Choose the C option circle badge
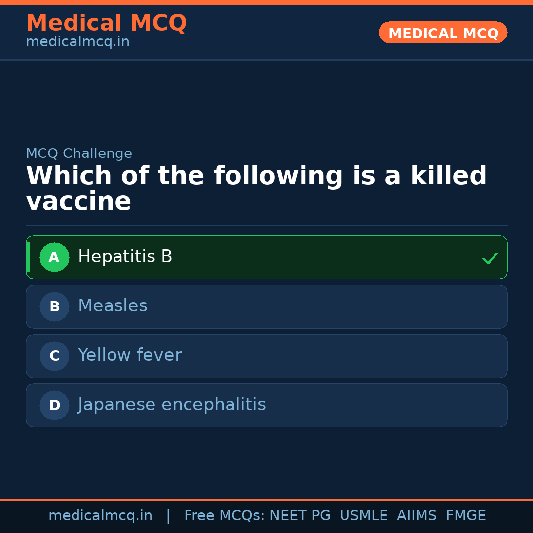The width and height of the screenshot is (533, 533). coord(54,356)
